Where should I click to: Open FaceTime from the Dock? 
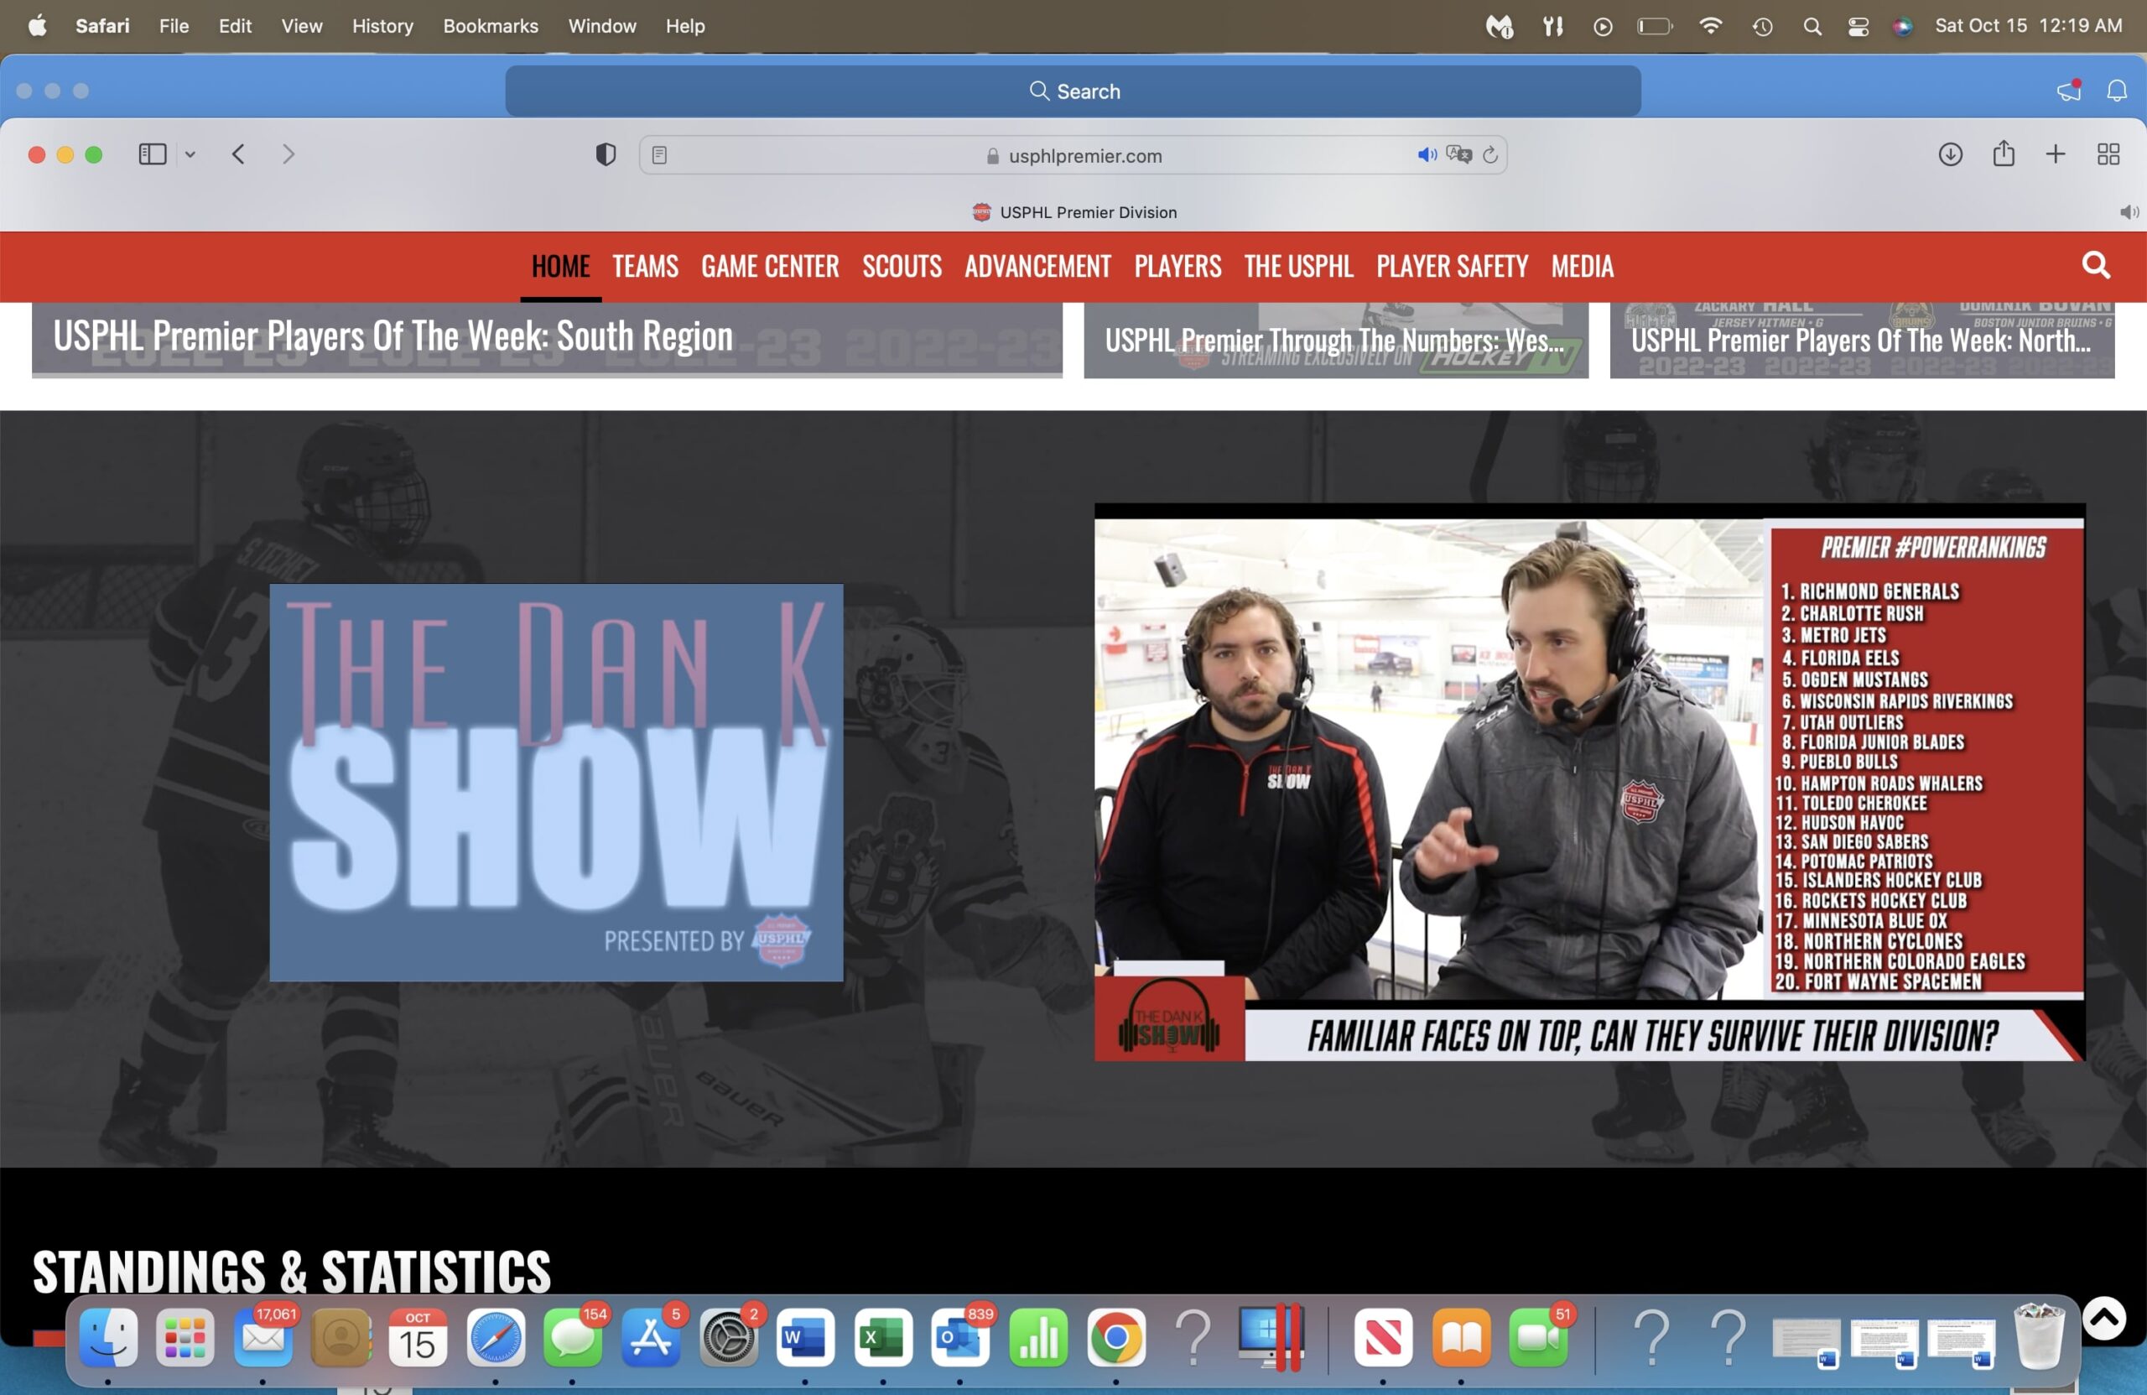point(1538,1337)
